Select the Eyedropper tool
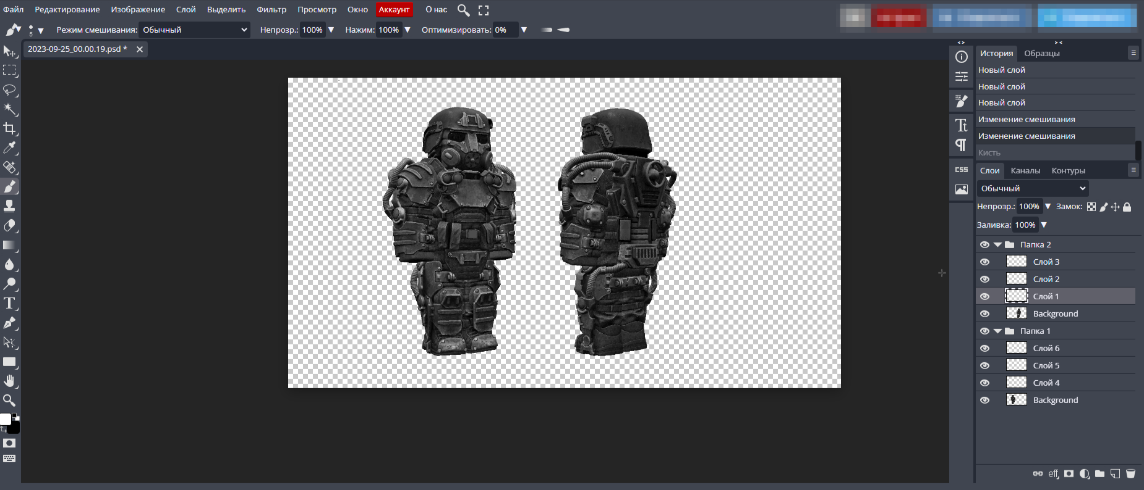1144x490 pixels. tap(9, 148)
